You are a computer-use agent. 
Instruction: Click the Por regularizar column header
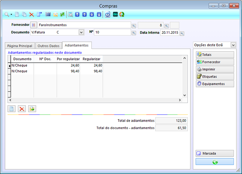tap(68, 59)
